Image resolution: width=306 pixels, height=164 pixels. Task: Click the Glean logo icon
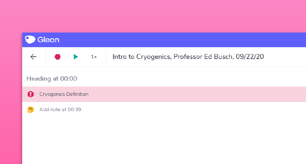tap(31, 40)
